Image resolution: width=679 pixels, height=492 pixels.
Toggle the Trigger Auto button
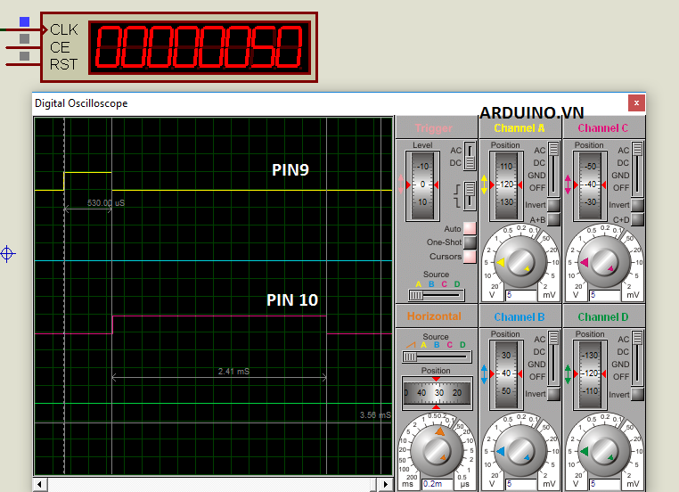tap(470, 229)
